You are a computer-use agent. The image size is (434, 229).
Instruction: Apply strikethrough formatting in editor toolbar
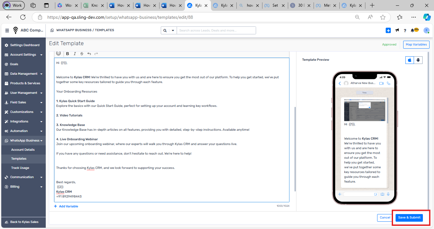(82, 54)
